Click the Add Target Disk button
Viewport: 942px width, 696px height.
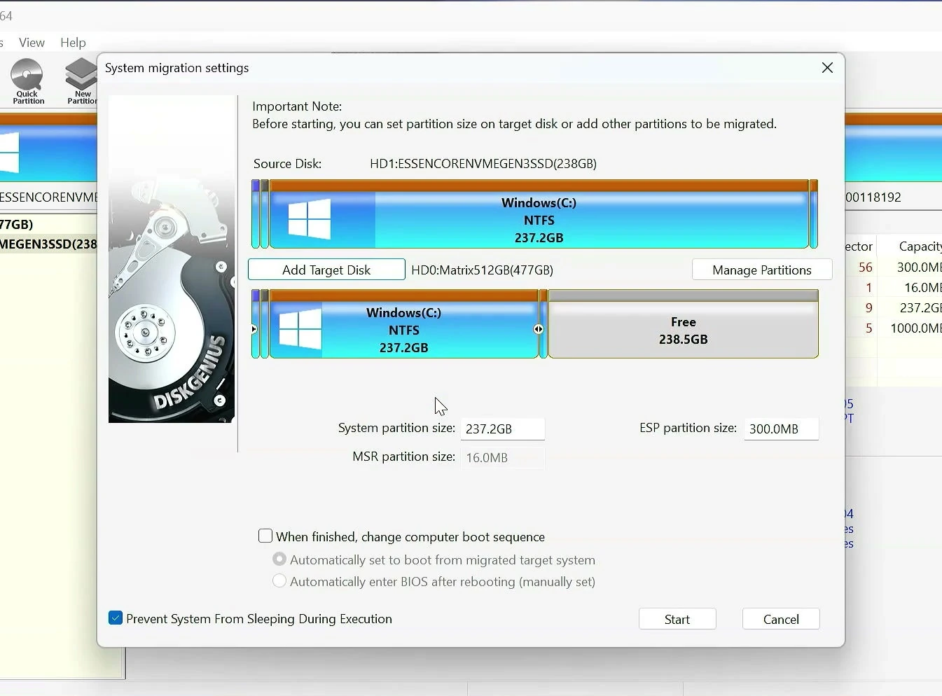point(326,270)
